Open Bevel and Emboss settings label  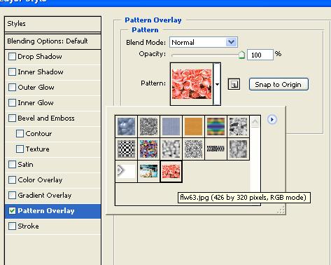point(46,118)
